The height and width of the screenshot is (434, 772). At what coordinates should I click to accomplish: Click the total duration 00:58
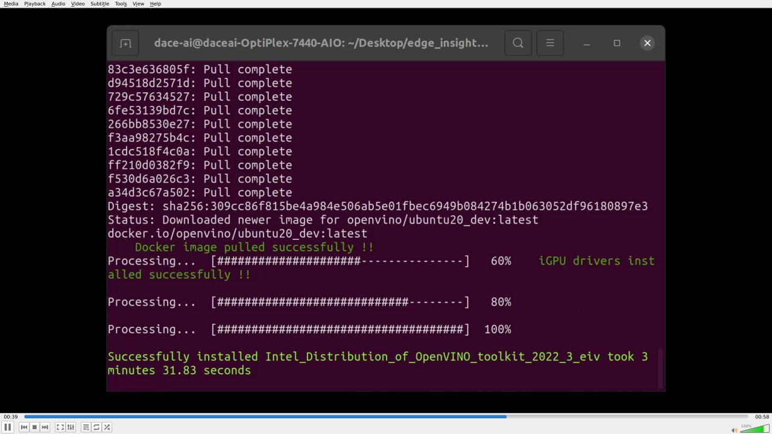[762, 417]
